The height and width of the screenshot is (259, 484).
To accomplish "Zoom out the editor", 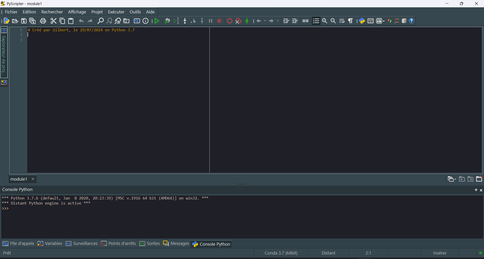I will coord(333,21).
